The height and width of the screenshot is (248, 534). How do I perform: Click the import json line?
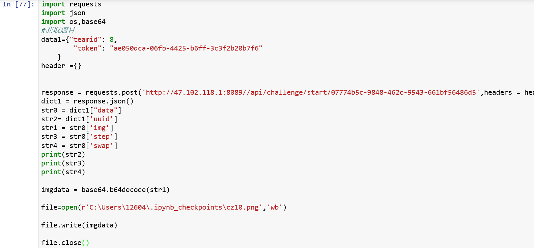(x=63, y=13)
